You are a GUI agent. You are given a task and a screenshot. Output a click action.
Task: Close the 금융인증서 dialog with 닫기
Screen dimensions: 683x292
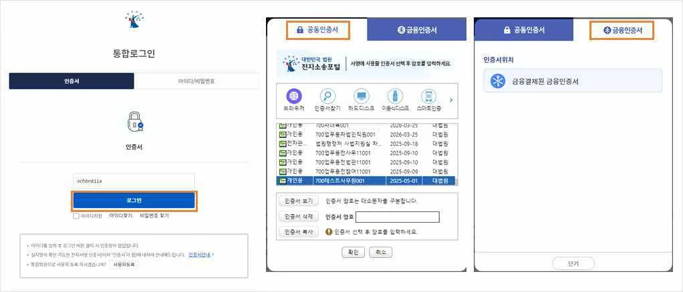pos(573,263)
